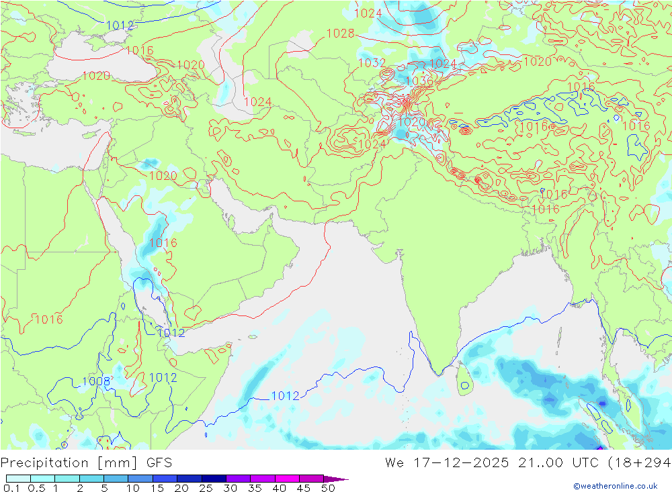This screenshot has height=492, width=672.
Task: Click the legend value label '50'
Action: [x=328, y=488]
